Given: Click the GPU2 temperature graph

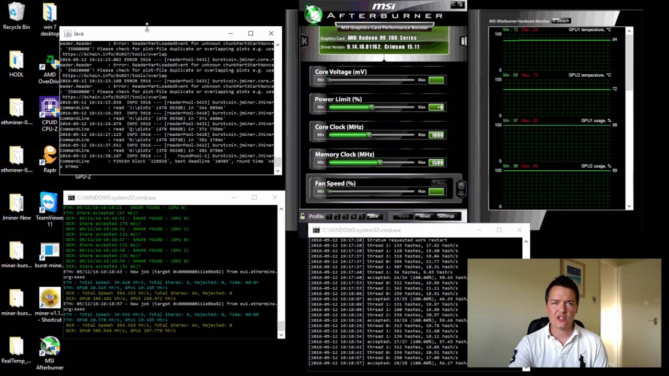Looking at the screenshot, I should click(557, 97).
